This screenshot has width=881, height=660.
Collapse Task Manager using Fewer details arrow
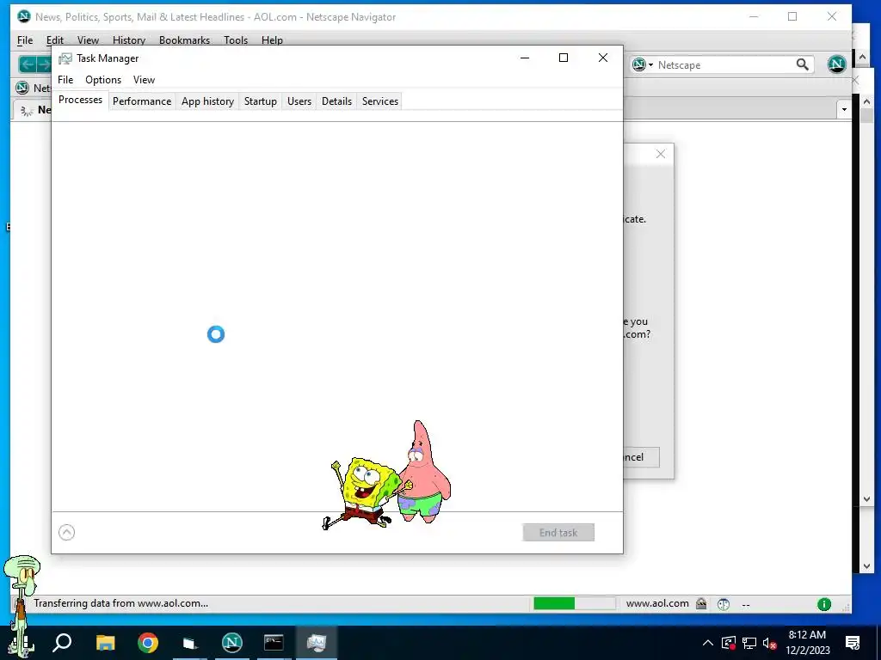(66, 532)
